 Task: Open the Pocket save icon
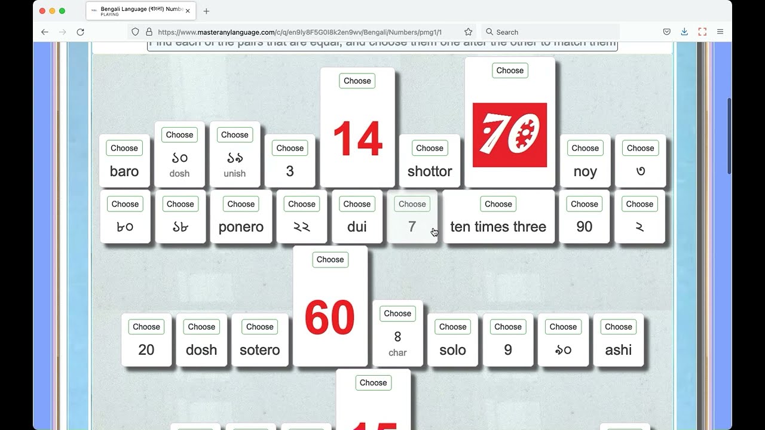pos(667,32)
